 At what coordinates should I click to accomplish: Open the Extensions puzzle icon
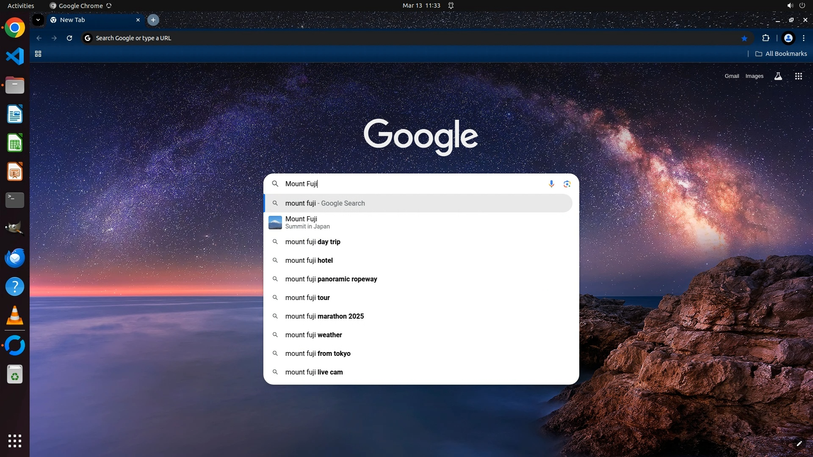click(766, 38)
